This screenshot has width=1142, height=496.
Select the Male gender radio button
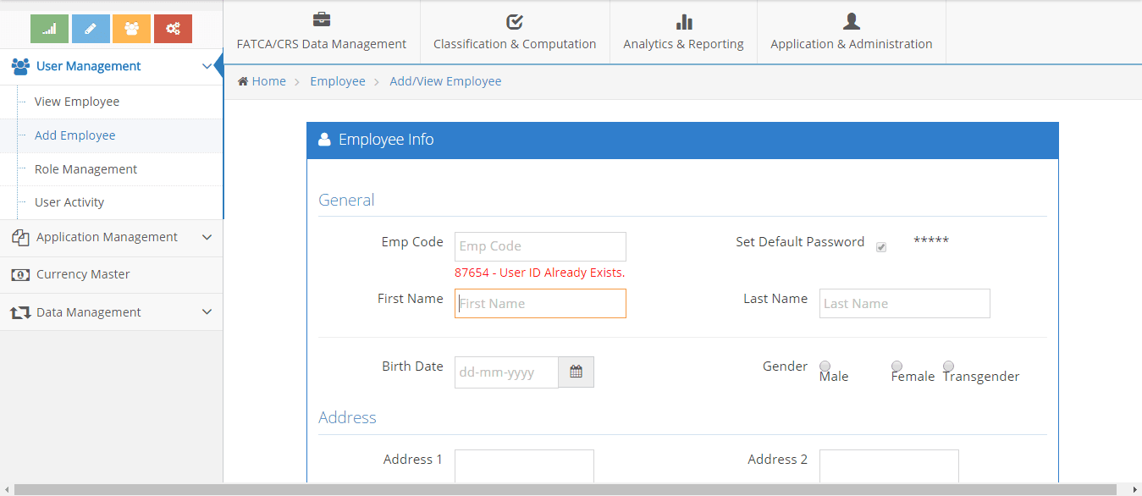point(825,366)
